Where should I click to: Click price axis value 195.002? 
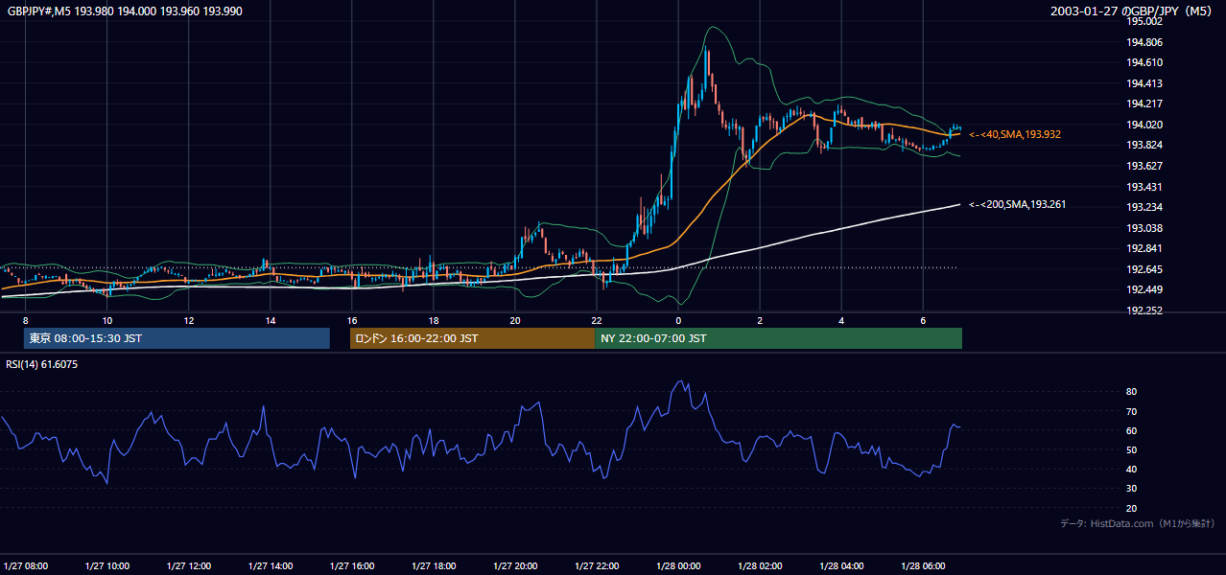pyautogui.click(x=1144, y=21)
